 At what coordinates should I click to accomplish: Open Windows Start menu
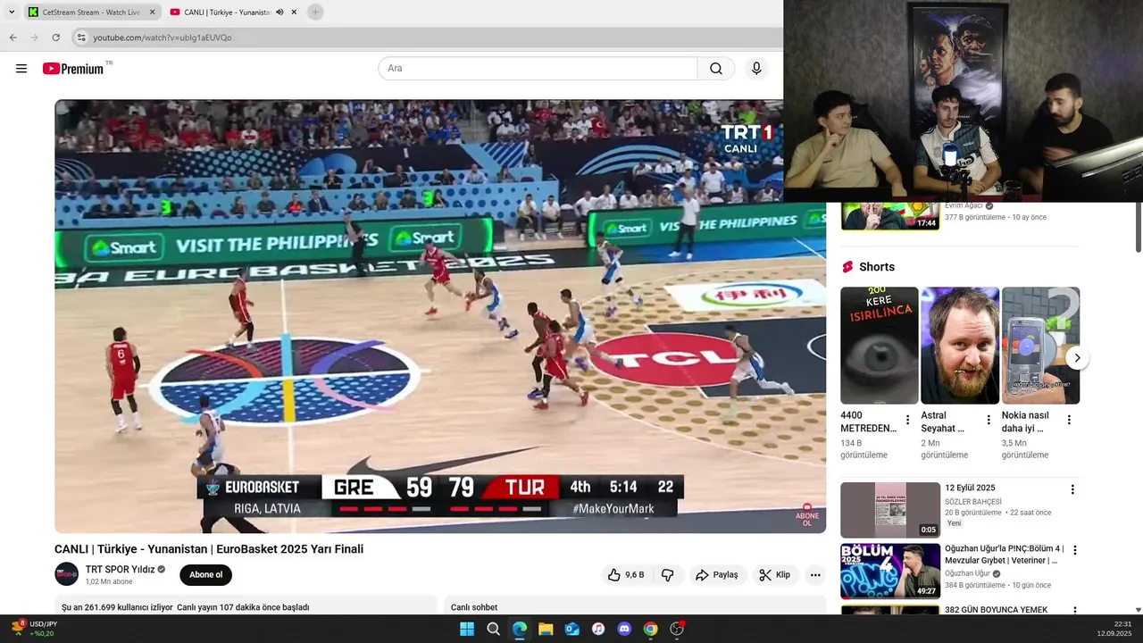coord(467,629)
